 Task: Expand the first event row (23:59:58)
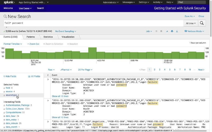pos(48,79)
